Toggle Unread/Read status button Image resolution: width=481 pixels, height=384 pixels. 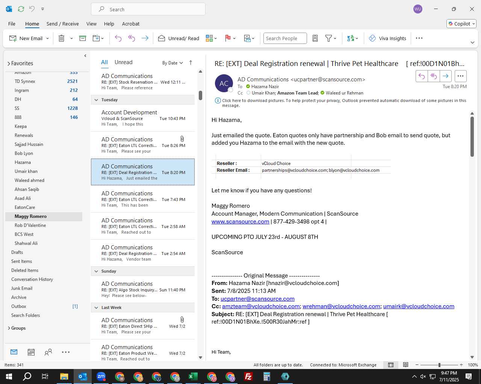tap(178, 38)
